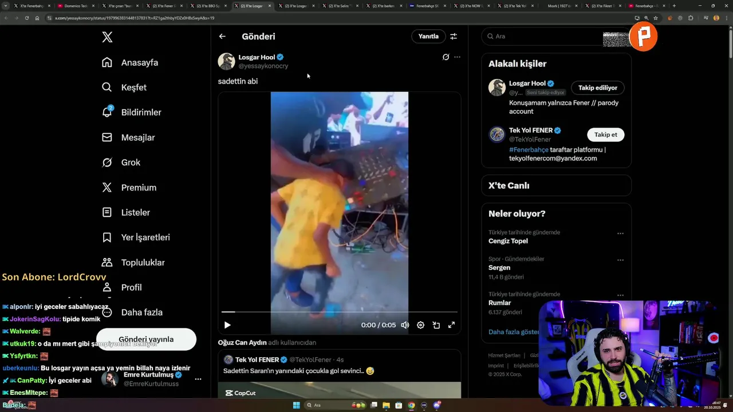This screenshot has height=412, width=733.
Task: Open more options for Cengiz Topel trend
Action: coord(620,233)
